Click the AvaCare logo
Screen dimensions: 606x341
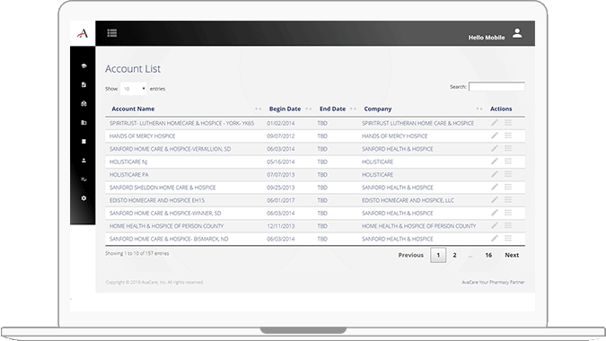pos(83,33)
